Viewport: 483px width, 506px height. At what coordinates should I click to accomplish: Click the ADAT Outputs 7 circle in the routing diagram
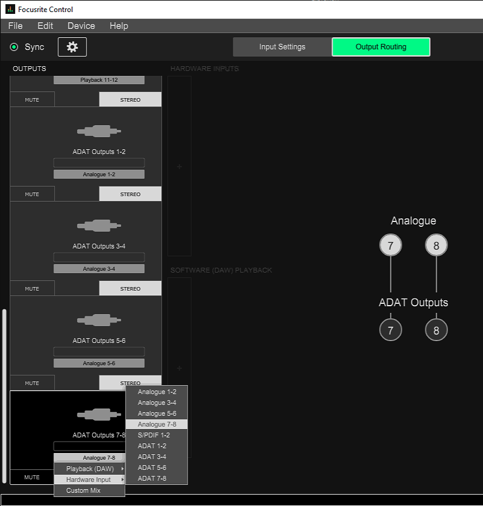[x=390, y=330]
